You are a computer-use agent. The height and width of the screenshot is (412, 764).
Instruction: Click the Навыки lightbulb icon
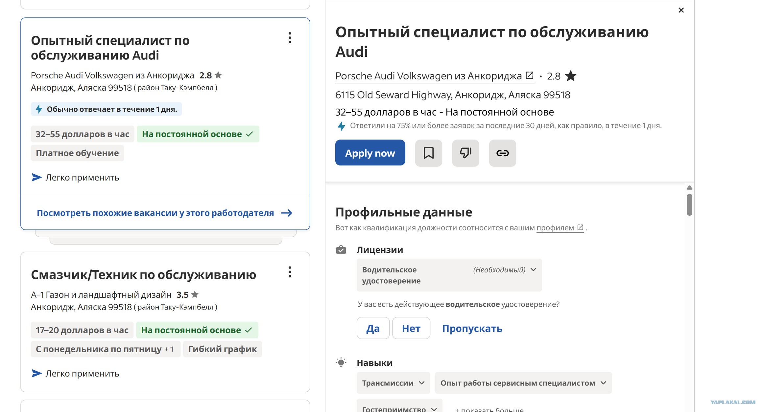[x=341, y=362]
